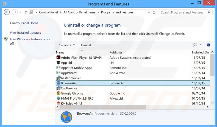
Task: Click the App Lid hat icon
Action: [x=58, y=63]
